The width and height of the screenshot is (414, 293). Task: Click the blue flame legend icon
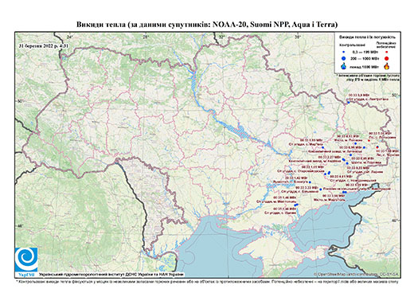tap(343, 66)
